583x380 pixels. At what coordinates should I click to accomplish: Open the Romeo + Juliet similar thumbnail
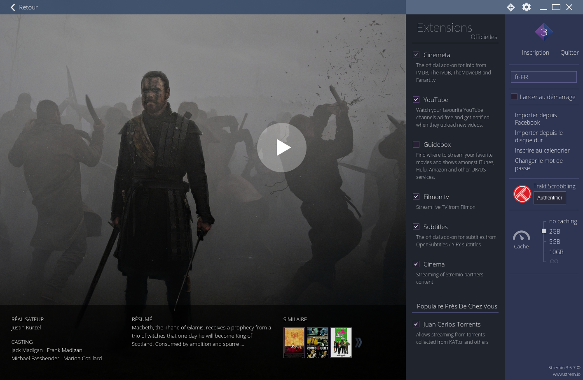[318, 343]
